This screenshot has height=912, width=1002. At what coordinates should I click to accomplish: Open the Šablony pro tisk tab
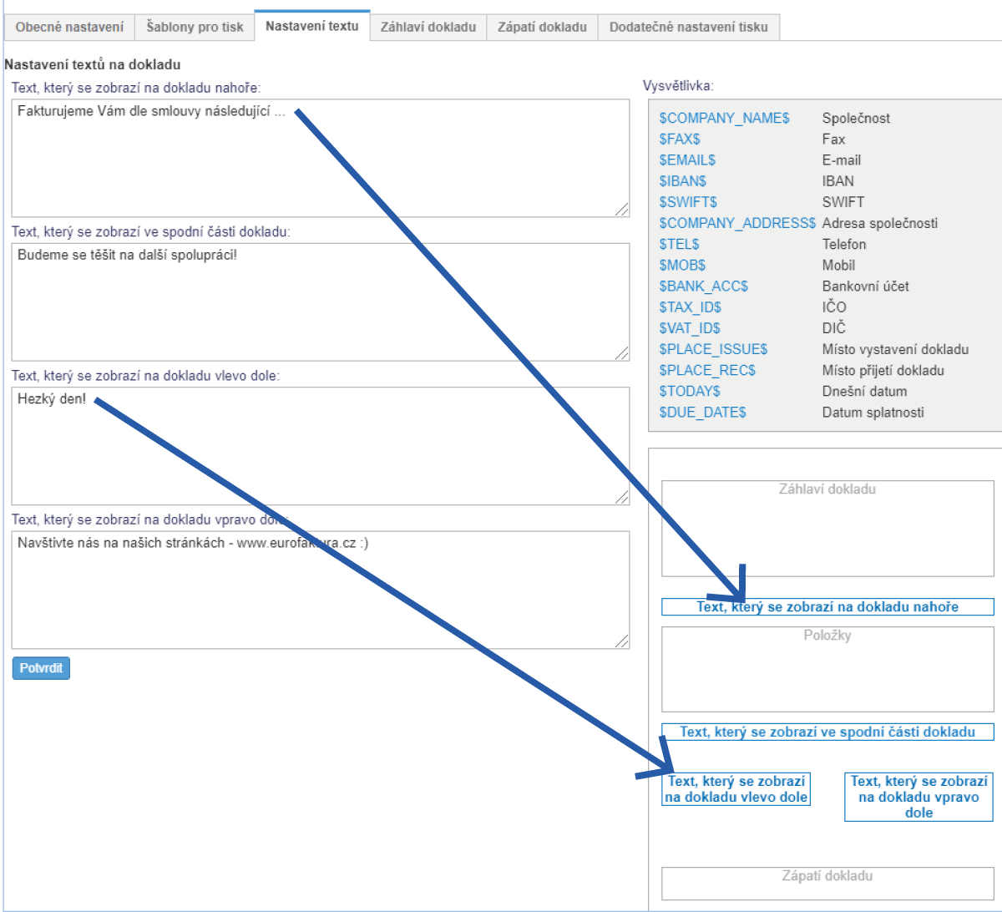[195, 27]
